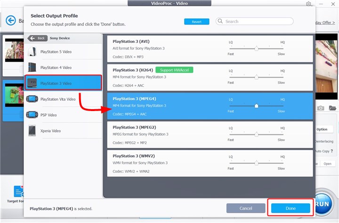Viewport: 339px width, 223px height.
Task: Click the Xperia phone icon
Action: [32, 130]
